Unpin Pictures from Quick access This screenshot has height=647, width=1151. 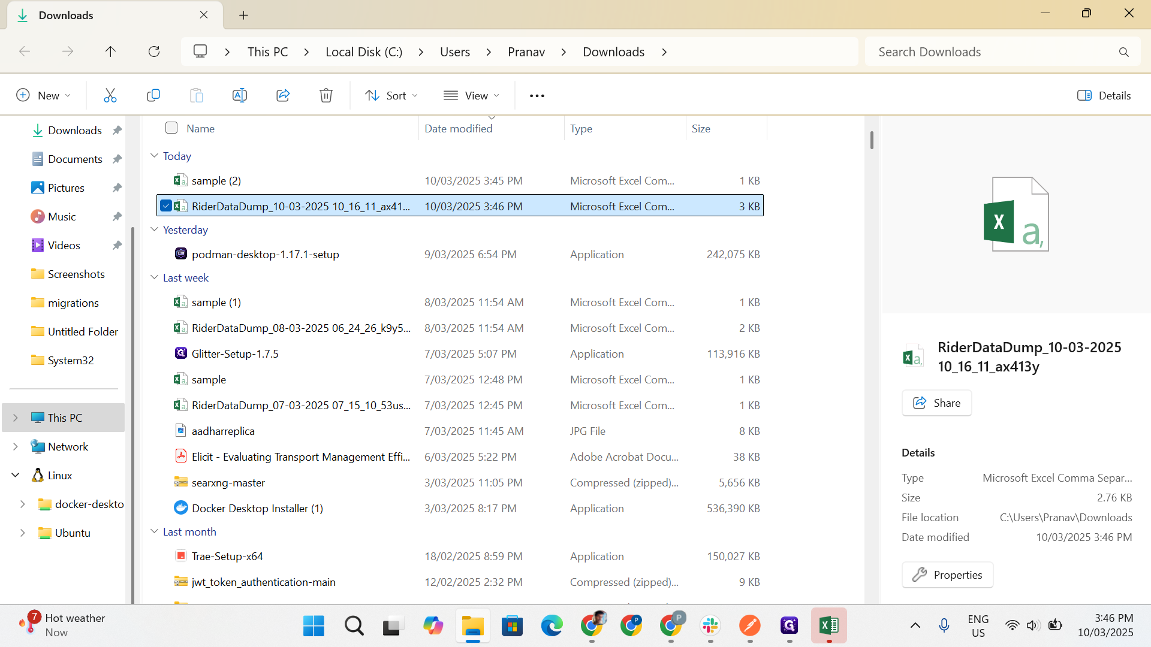[x=117, y=188]
